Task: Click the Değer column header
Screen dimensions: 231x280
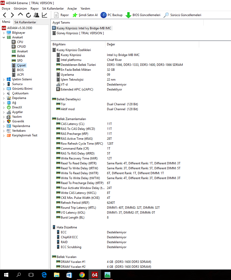Action: click(x=111, y=44)
